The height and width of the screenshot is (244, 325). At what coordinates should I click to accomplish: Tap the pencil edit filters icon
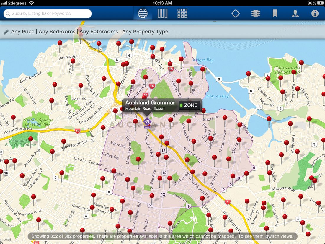pos(6,32)
